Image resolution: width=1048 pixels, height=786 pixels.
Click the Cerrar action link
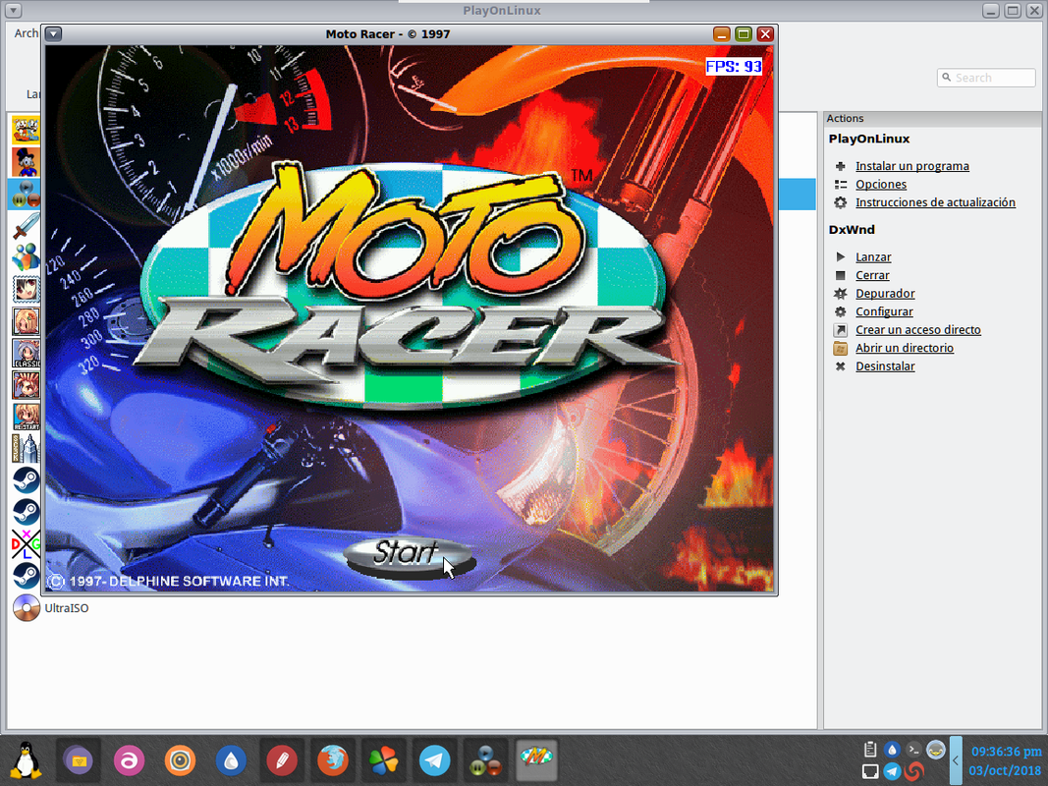pos(872,275)
